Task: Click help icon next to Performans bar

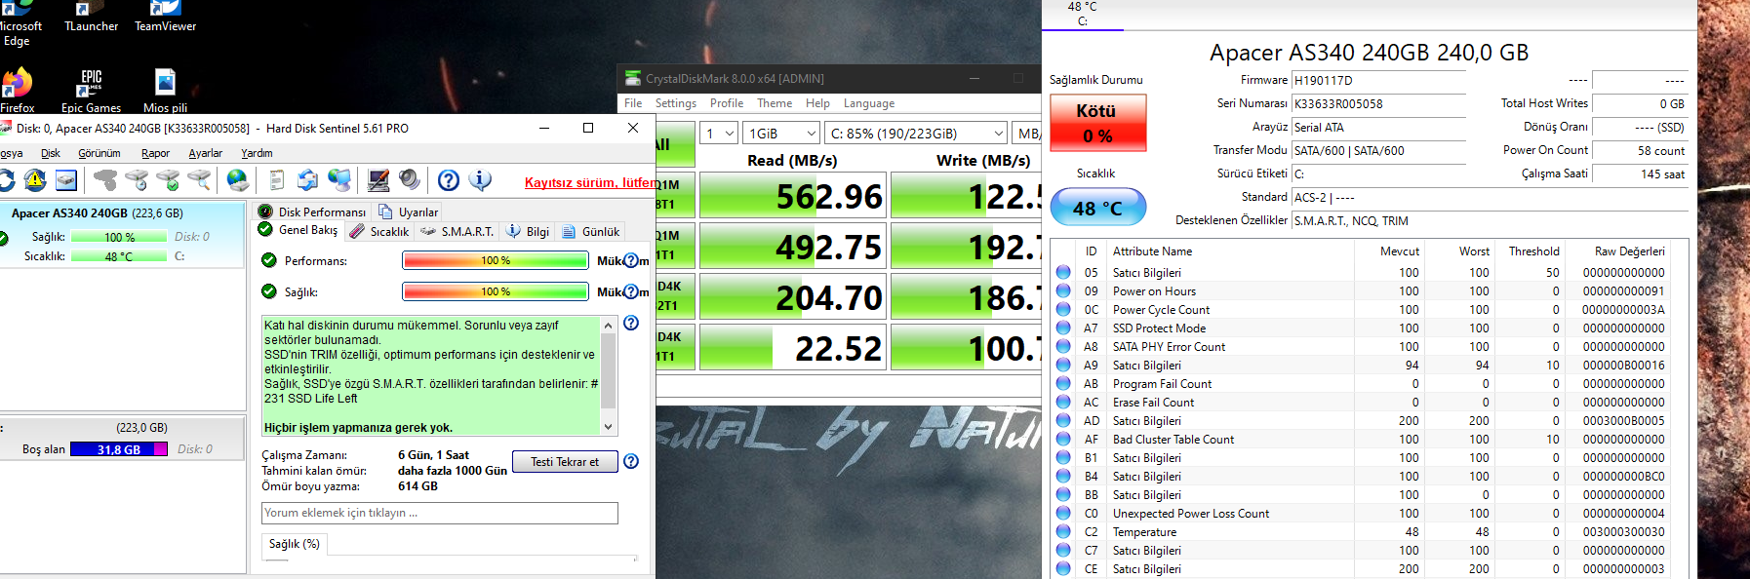Action: (631, 260)
